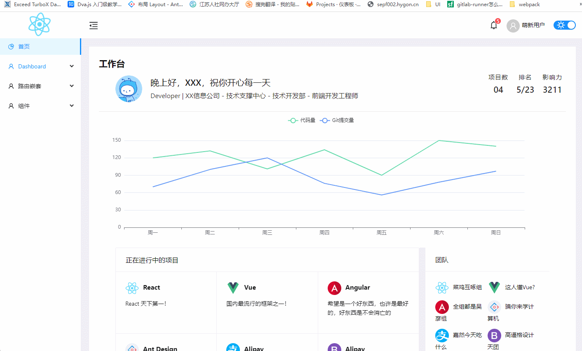This screenshot has height=351, width=582.
Task: Click the Angular icon beside 全组都是吴彦祖
Action: [x=442, y=307]
